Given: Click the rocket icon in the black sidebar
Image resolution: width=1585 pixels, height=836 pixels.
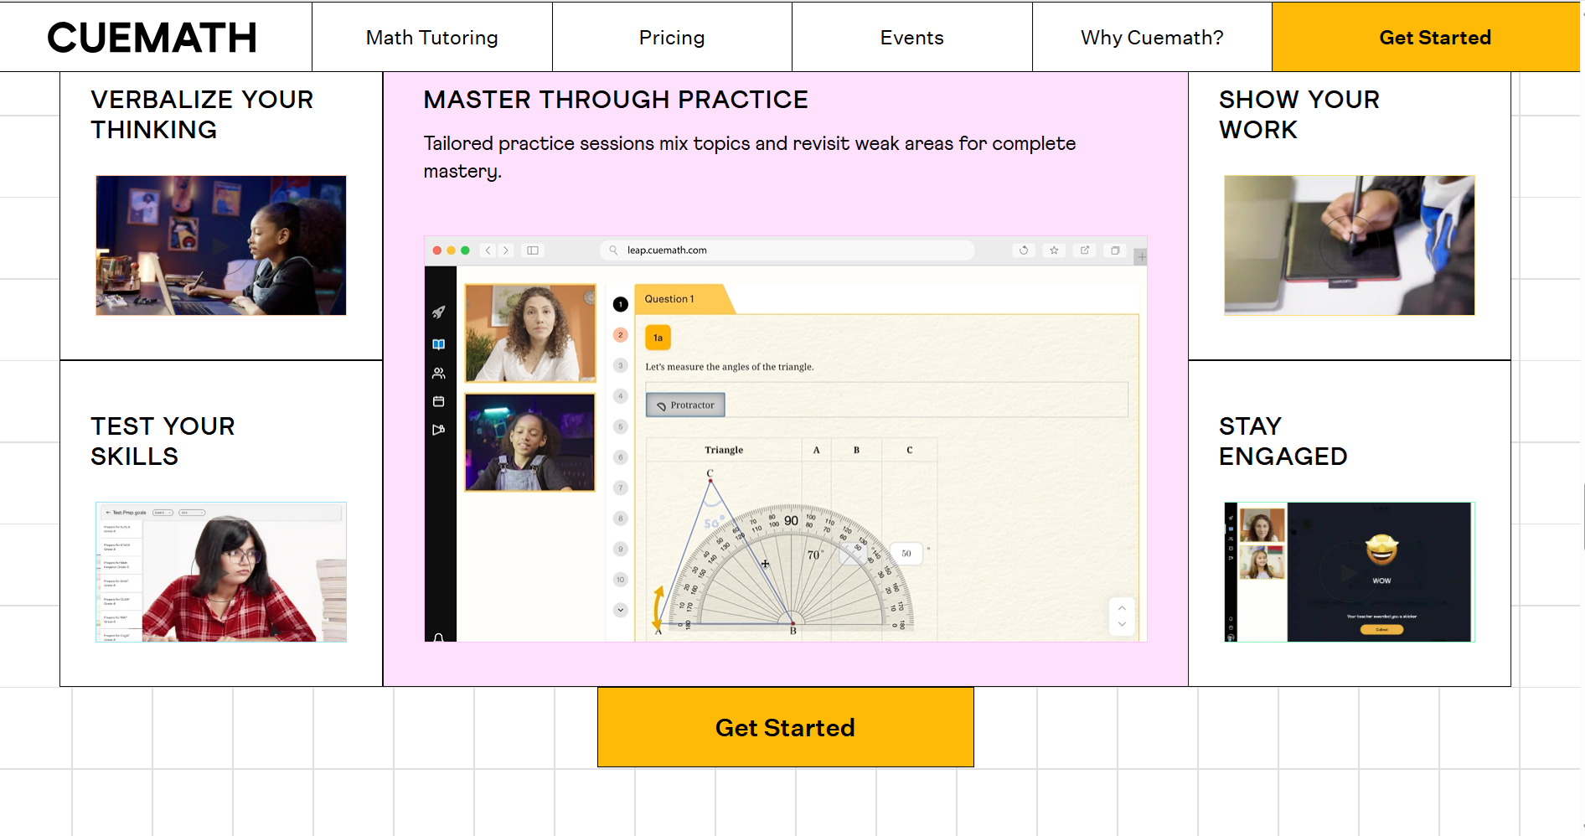Looking at the screenshot, I should (438, 312).
